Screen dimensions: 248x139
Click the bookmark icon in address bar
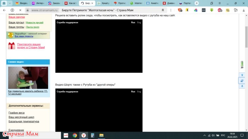[163, 10]
